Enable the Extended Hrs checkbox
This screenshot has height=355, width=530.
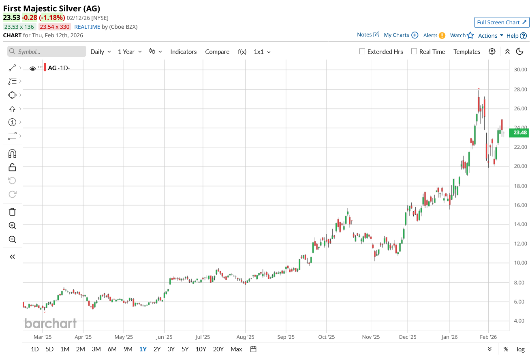[363, 51]
